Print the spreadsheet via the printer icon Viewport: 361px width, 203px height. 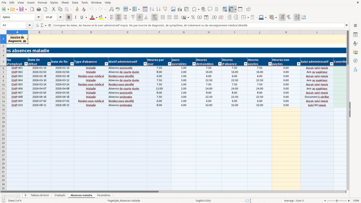tap(39, 9)
